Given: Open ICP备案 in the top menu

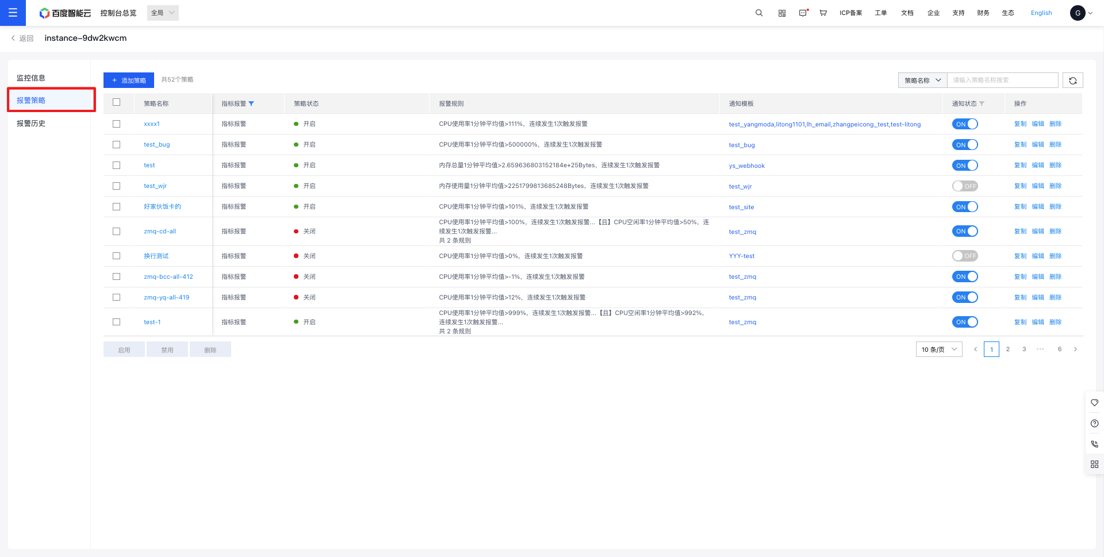Looking at the screenshot, I should (x=851, y=13).
